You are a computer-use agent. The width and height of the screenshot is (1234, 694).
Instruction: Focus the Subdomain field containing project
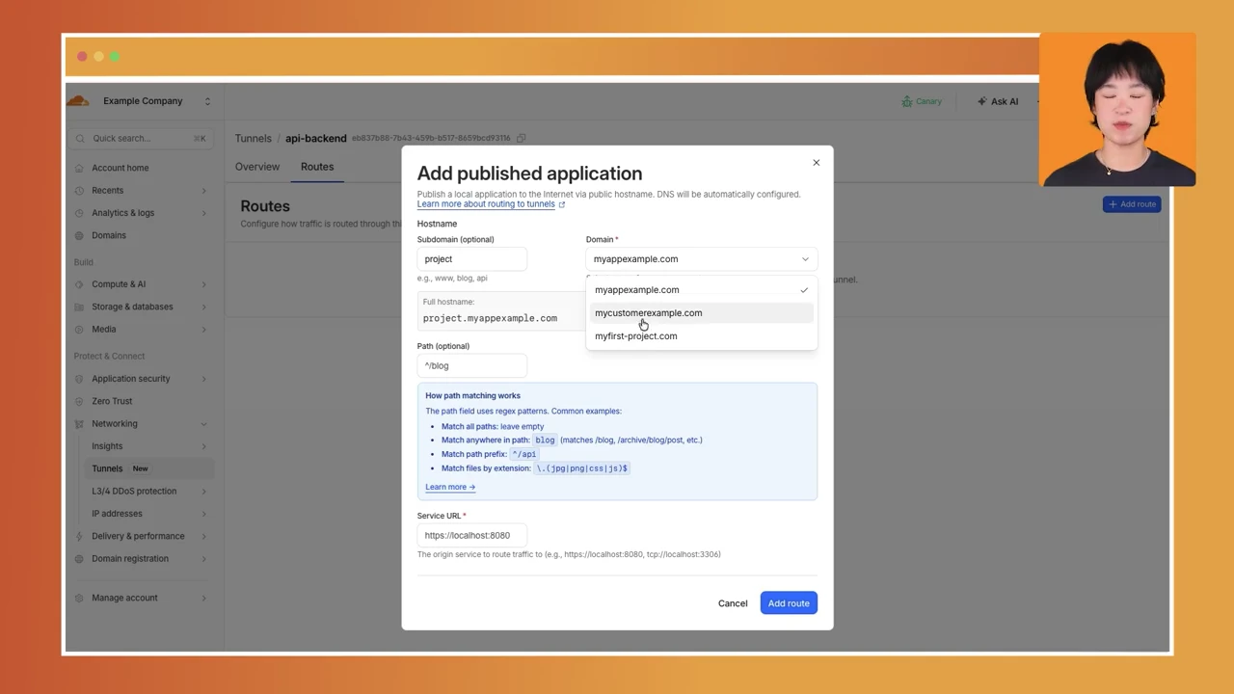click(471, 259)
